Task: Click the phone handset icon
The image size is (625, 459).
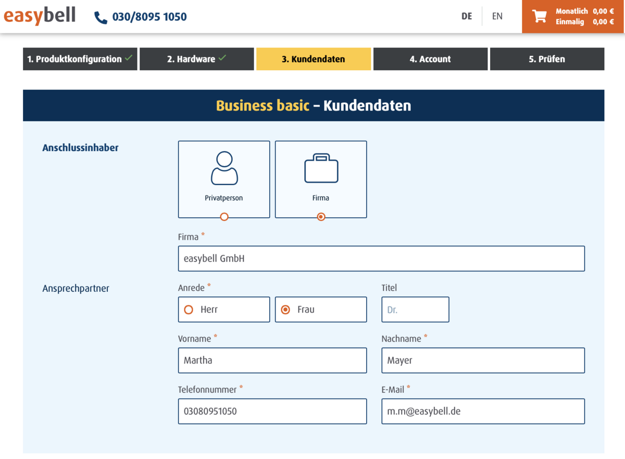Action: pyautogui.click(x=101, y=17)
